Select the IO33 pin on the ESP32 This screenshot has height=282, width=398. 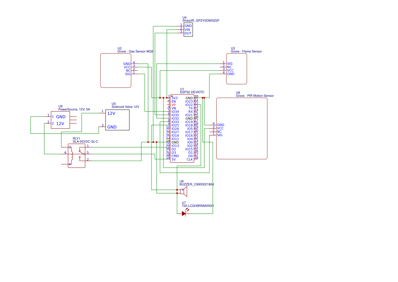[x=175, y=122]
